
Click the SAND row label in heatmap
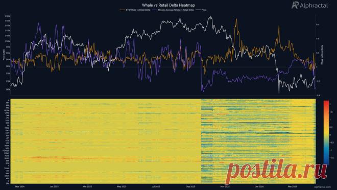(x=7, y=158)
